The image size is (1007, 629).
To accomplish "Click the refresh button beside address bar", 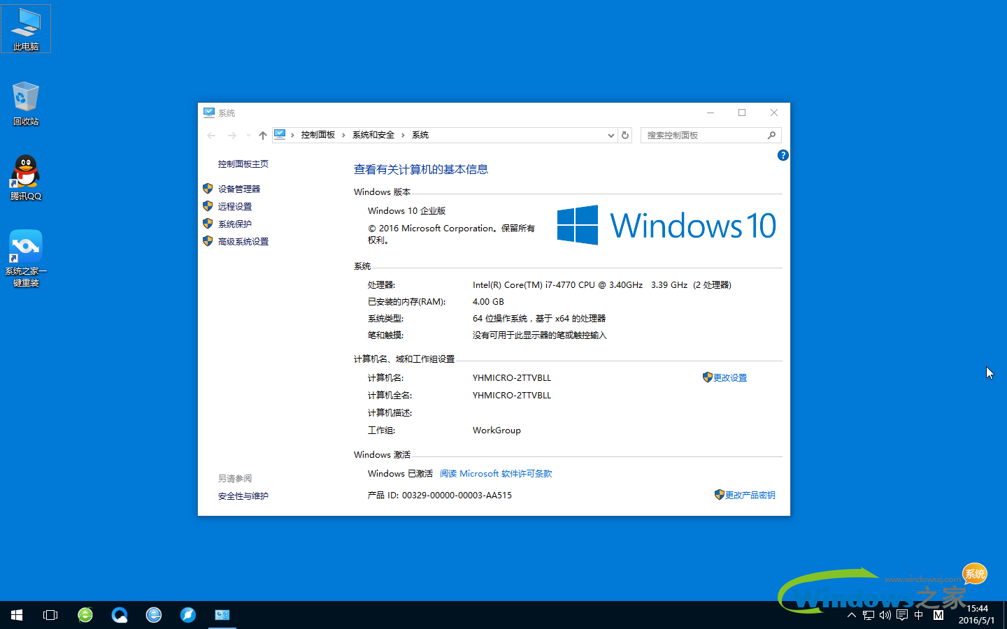I will 625,136.
